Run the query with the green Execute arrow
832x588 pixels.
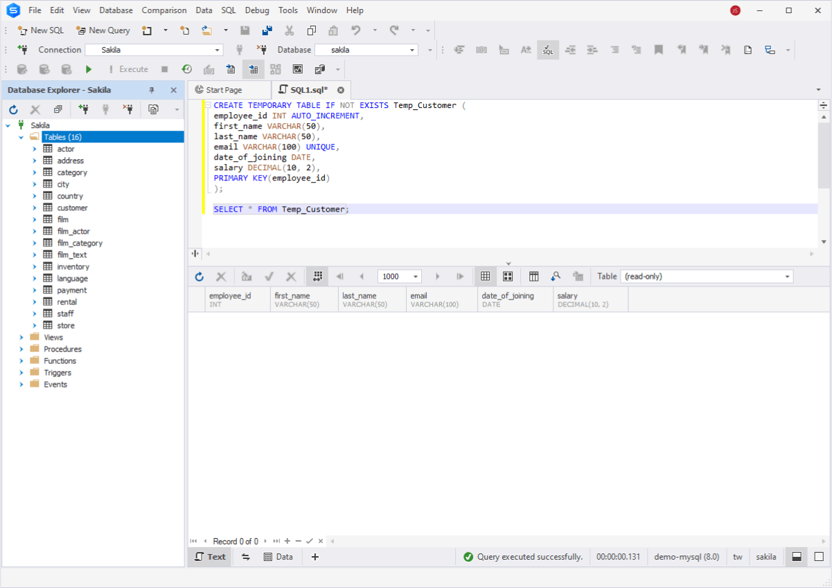89,69
